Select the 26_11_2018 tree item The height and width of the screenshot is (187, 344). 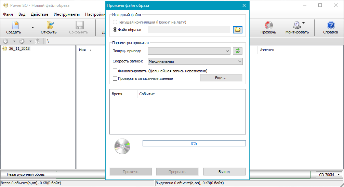pos(19,49)
